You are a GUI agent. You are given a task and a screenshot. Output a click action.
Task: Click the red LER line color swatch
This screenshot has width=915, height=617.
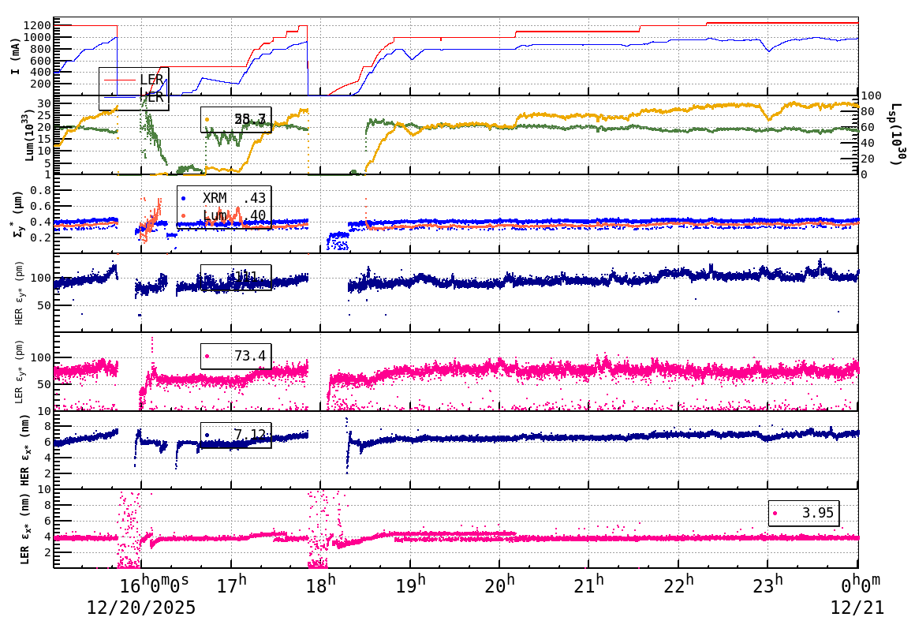click(x=119, y=80)
